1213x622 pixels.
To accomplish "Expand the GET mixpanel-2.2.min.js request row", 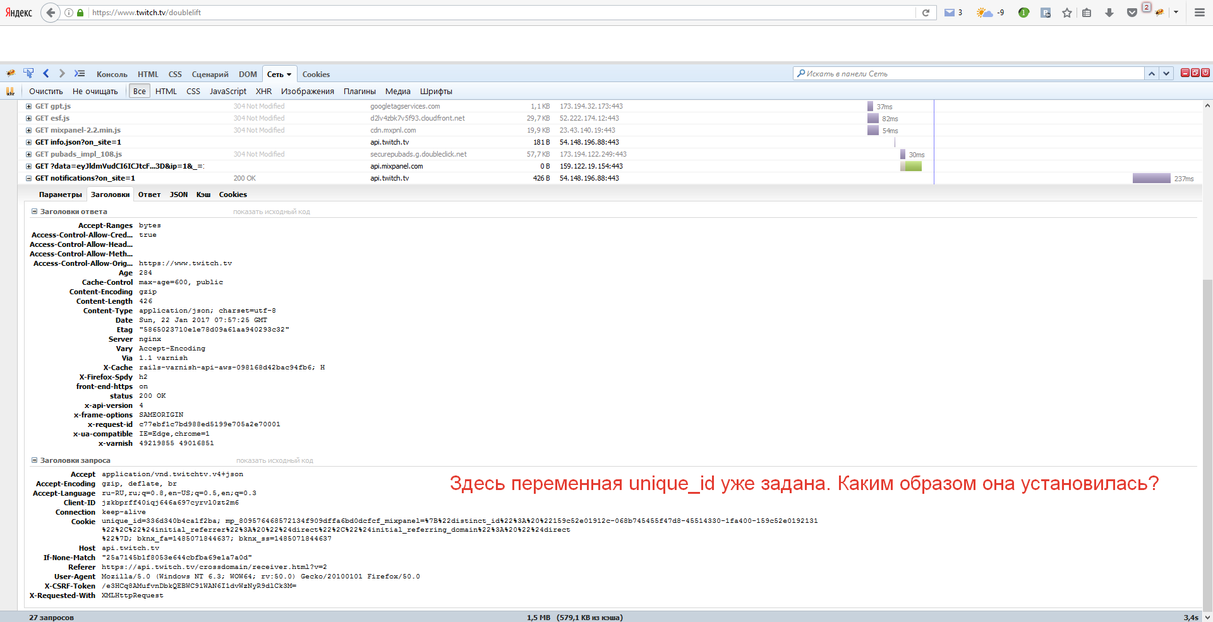I will coord(28,131).
